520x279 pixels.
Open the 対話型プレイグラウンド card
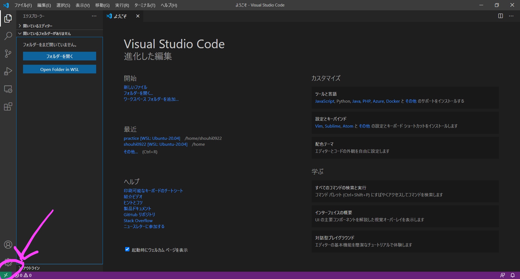[405, 241]
